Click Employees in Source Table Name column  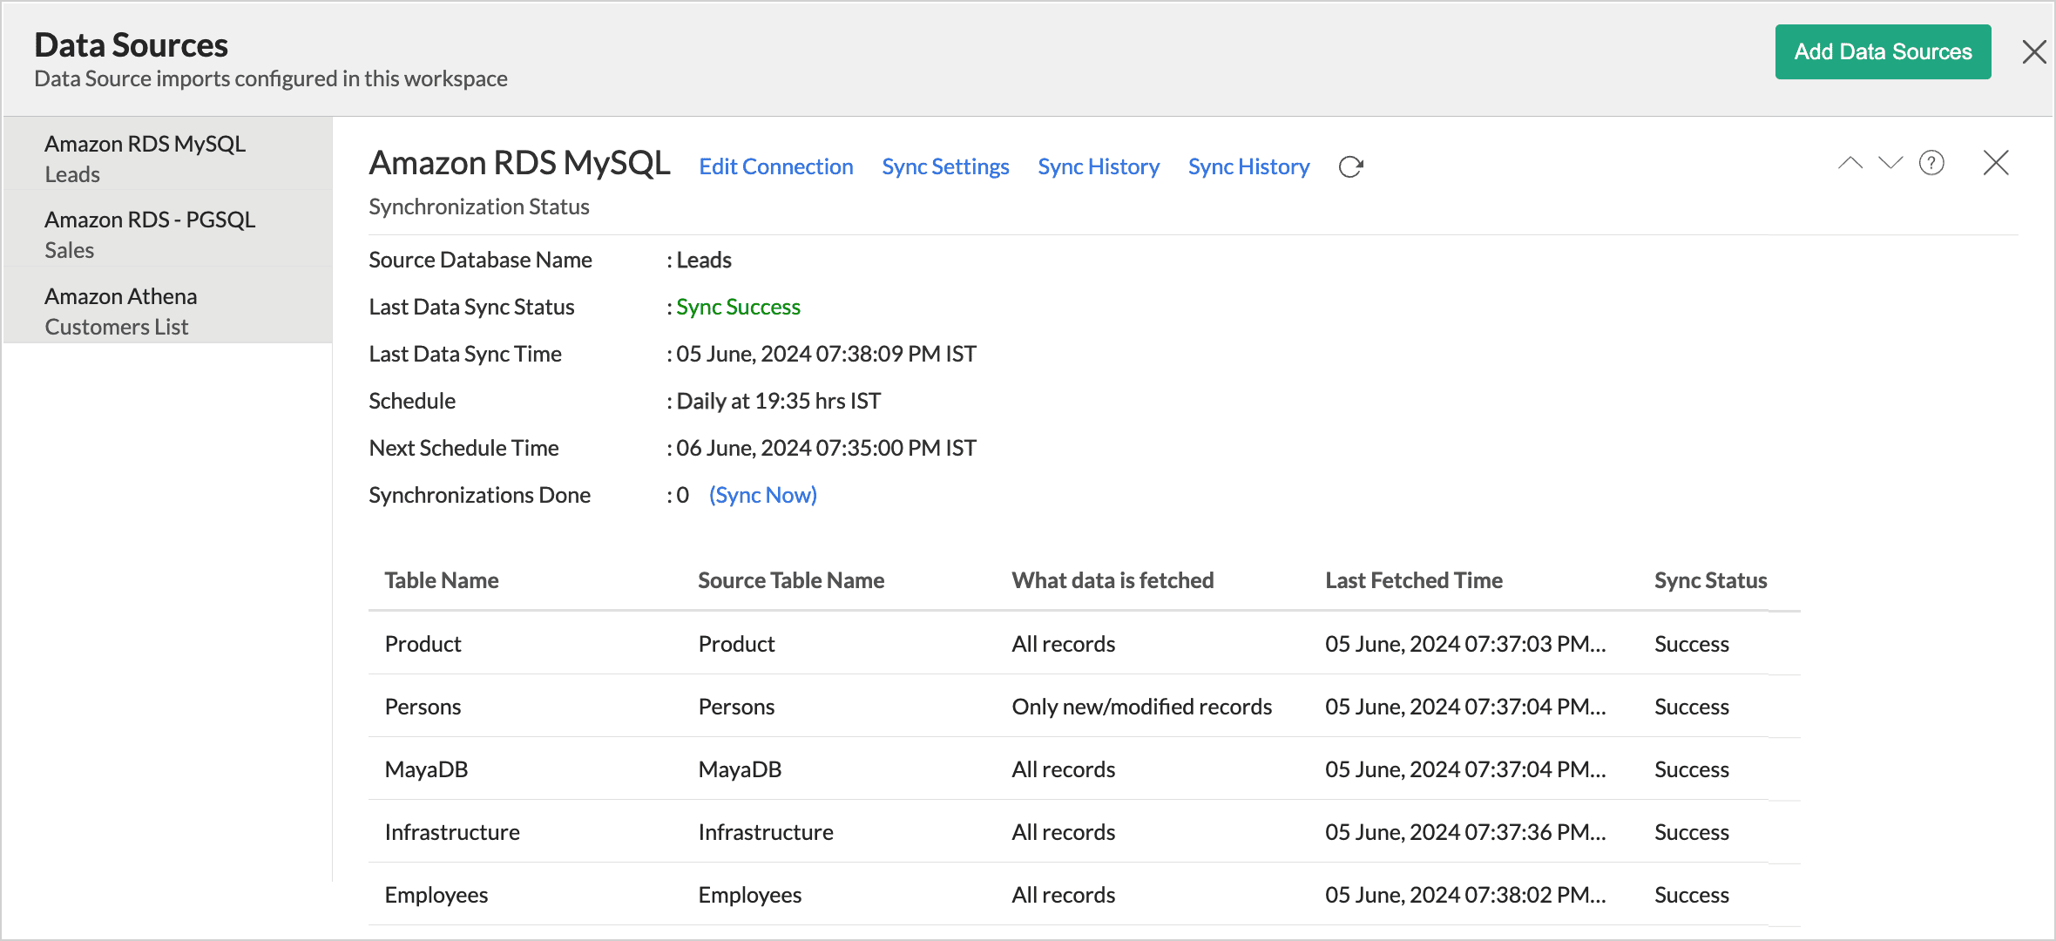tap(749, 895)
